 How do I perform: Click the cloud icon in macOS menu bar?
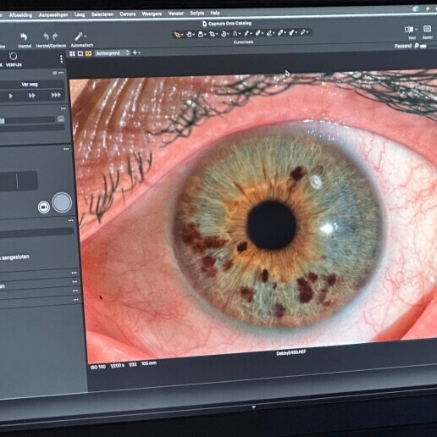416,9
